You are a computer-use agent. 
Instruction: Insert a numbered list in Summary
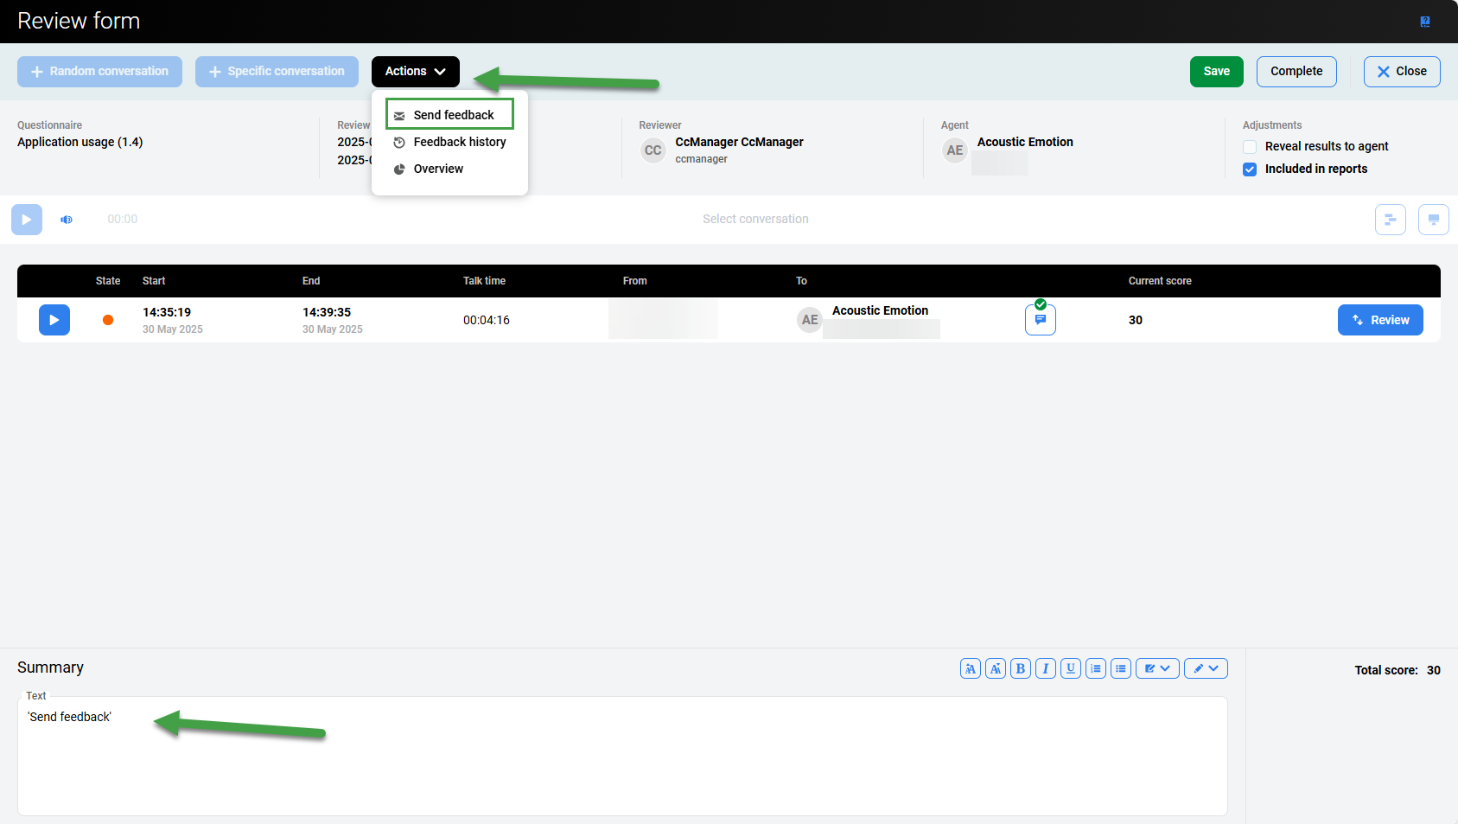[x=1095, y=668]
